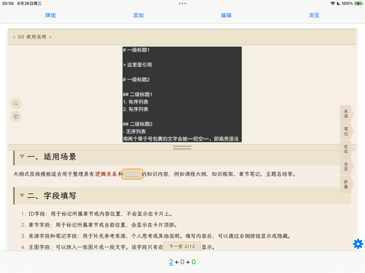Show the 笔记 notes panel
This screenshot has width=365, height=273.
346,132
